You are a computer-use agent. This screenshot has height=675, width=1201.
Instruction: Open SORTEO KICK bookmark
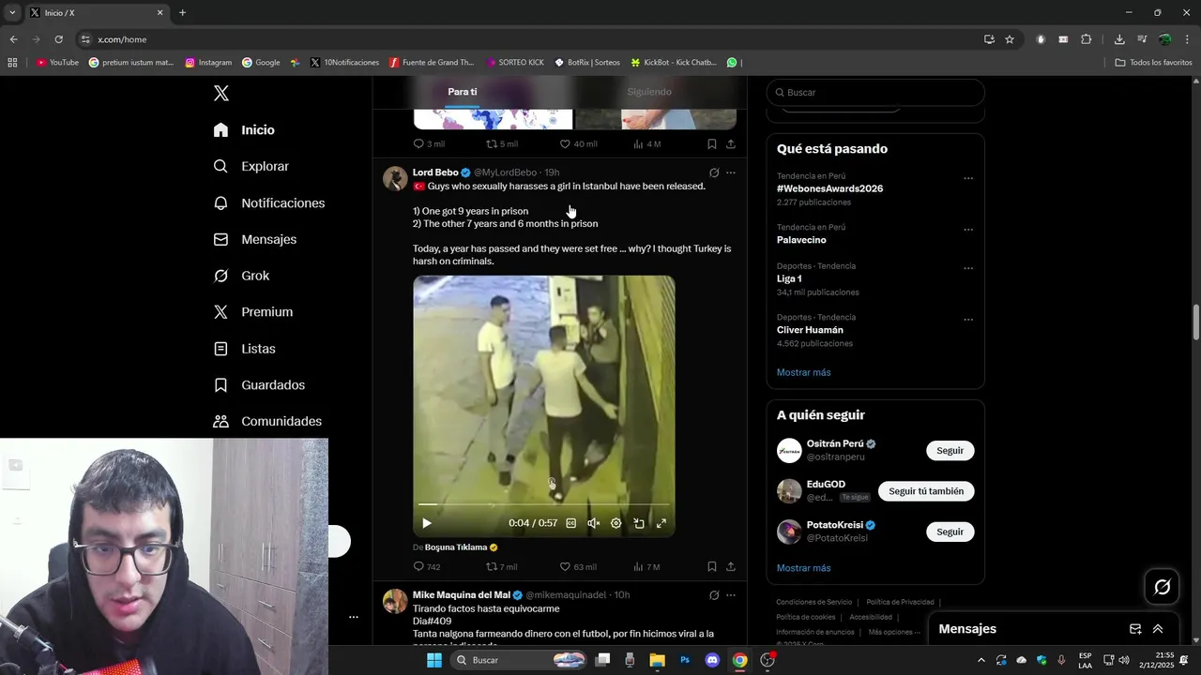[515, 63]
